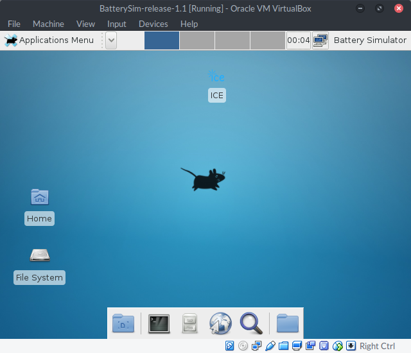
Task: Switch to the third workspace
Action: tap(232, 40)
